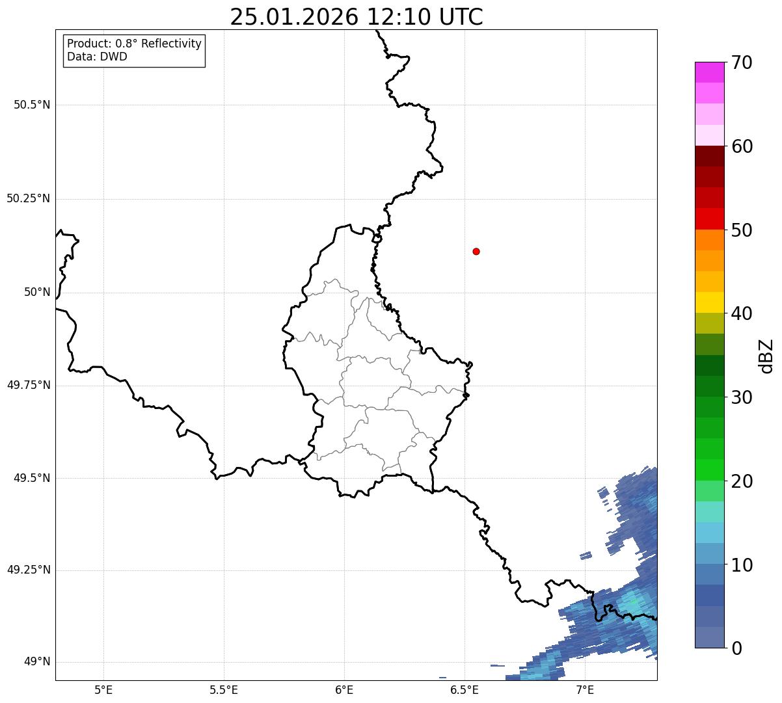Viewport: 782px width, 703px height.
Task: Select the 50°N latitude label
Action: tap(37, 292)
